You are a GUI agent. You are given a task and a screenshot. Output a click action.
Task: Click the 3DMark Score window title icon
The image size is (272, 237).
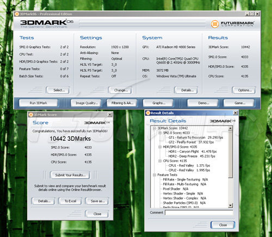[x=31, y=115]
